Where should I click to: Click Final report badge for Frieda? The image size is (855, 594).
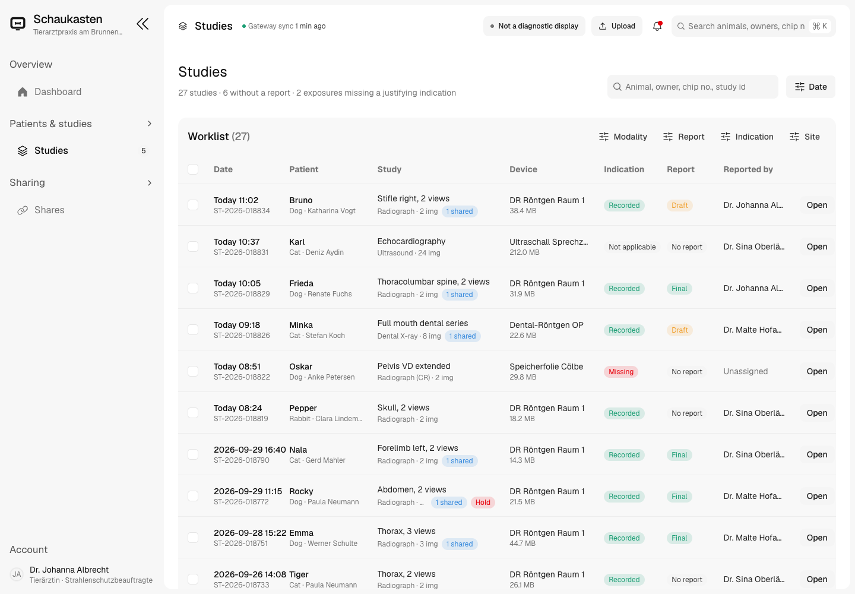click(679, 289)
